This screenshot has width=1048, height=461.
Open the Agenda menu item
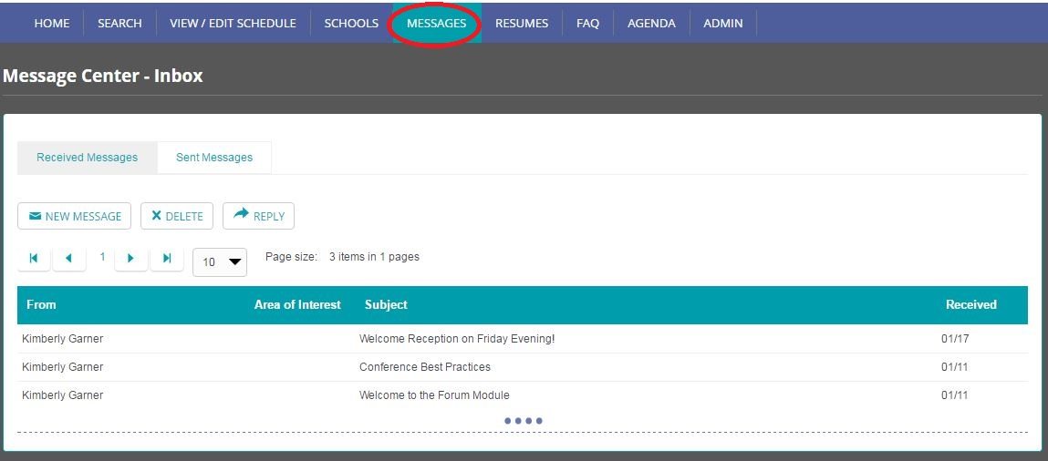click(651, 23)
